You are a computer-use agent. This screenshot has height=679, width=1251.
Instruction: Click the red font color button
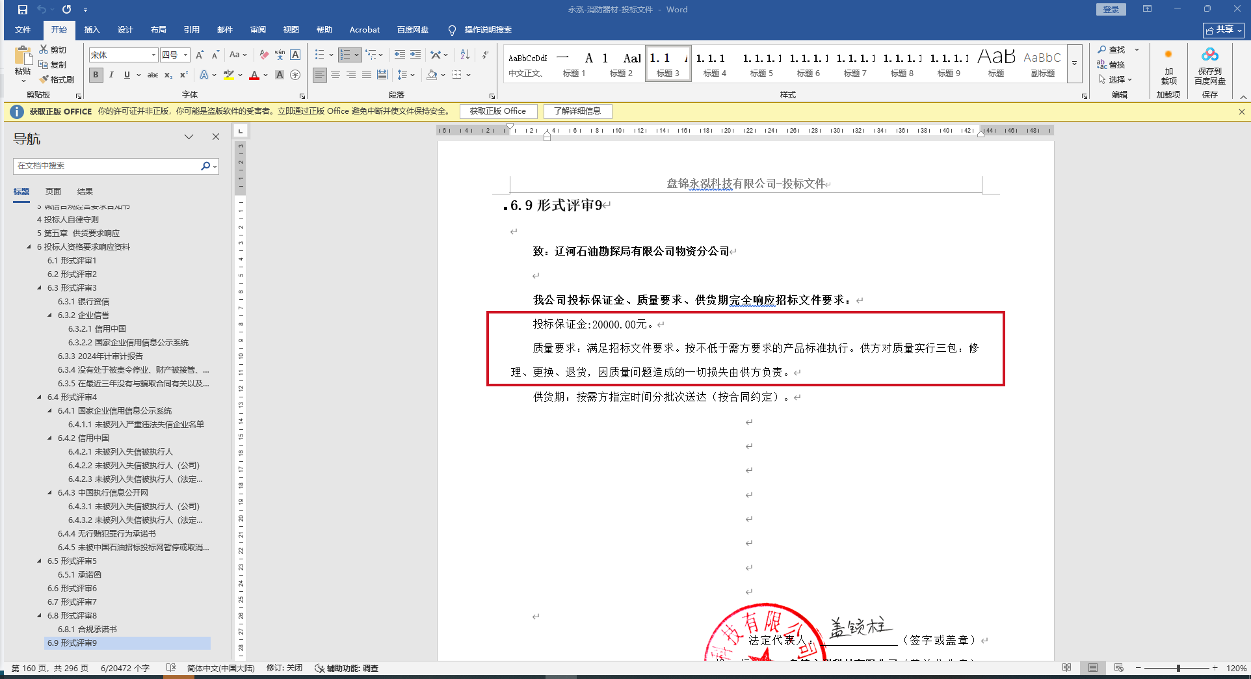coord(254,75)
